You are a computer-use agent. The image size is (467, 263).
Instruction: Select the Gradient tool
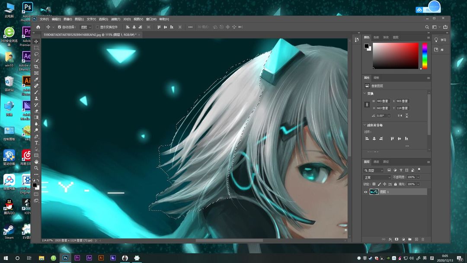[x=36, y=117]
